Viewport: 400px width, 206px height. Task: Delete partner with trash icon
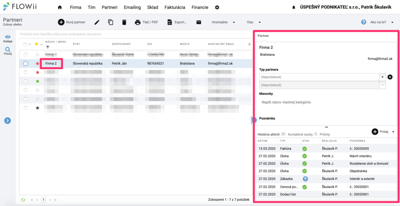124,22
